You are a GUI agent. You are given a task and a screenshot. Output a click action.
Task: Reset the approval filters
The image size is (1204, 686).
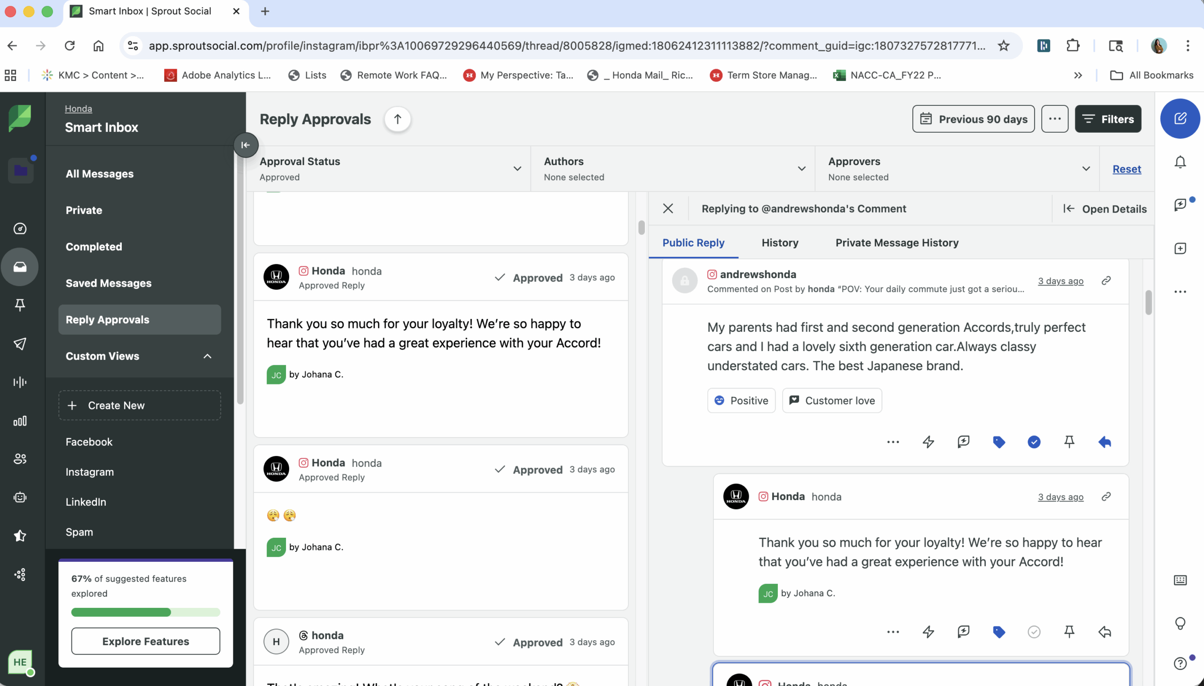(x=1127, y=168)
